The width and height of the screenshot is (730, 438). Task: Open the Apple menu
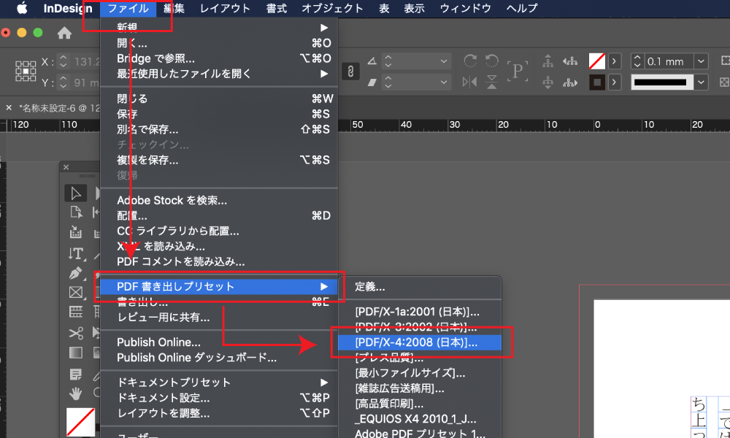coord(21,8)
